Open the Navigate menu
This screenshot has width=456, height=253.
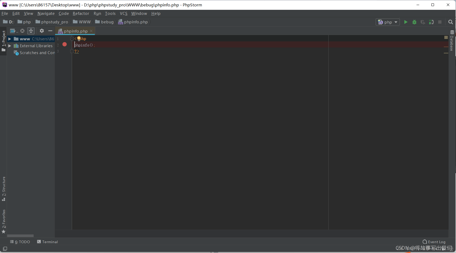coord(46,14)
